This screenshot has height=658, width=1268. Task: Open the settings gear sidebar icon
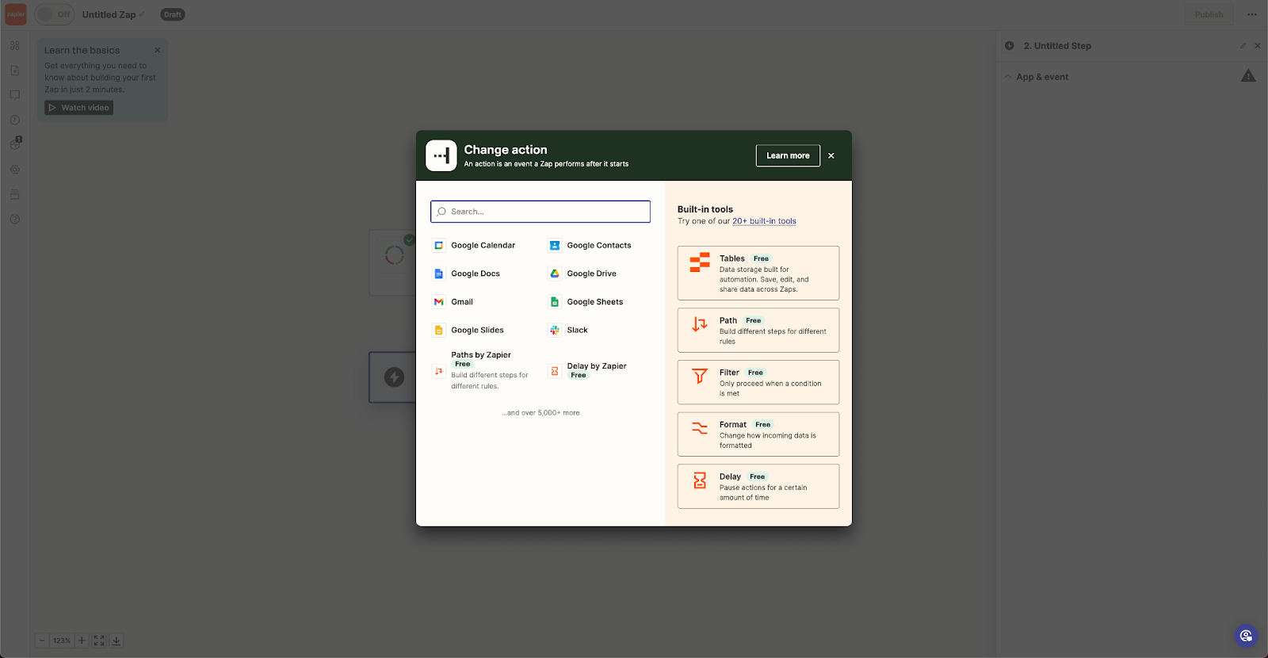(15, 170)
